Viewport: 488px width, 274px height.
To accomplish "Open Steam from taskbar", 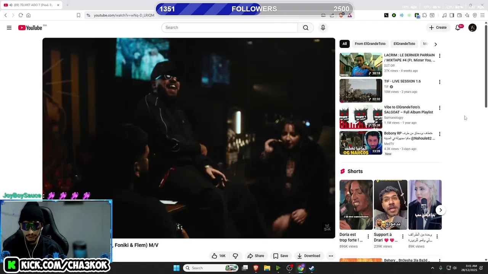I will click(311, 268).
